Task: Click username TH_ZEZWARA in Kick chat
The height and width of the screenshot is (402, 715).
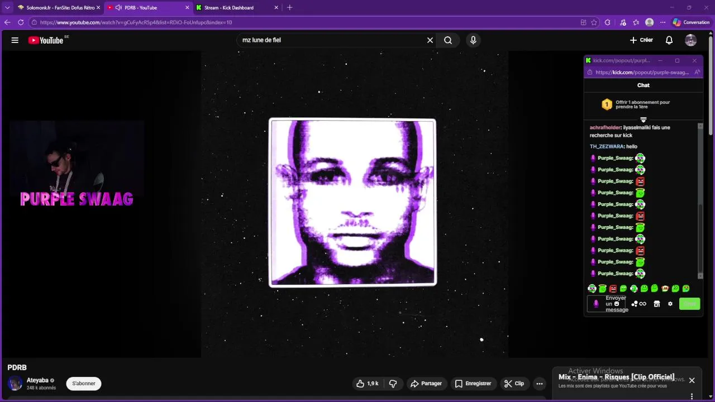Action: (x=607, y=146)
